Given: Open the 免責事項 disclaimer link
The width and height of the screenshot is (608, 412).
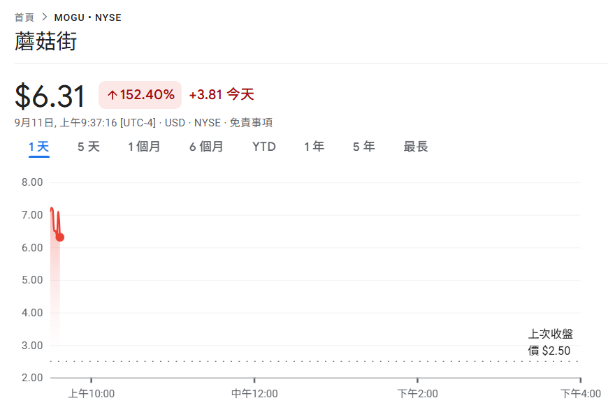Looking at the screenshot, I should click(251, 123).
